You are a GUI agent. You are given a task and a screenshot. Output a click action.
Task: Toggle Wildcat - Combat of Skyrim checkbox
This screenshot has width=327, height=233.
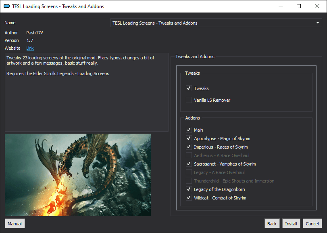pos(189,198)
